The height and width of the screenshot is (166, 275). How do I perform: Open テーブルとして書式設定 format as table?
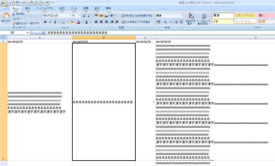pyautogui.click(x=204, y=19)
